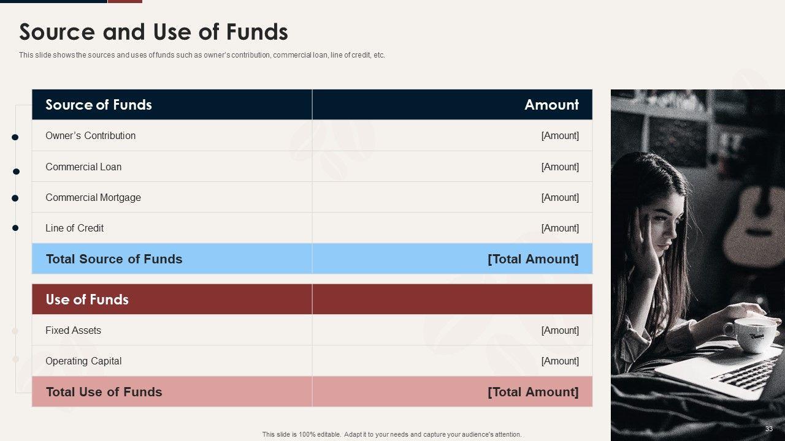The image size is (785, 441).
Task: Select the "Commercial Loan" row label
Action: [83, 167]
